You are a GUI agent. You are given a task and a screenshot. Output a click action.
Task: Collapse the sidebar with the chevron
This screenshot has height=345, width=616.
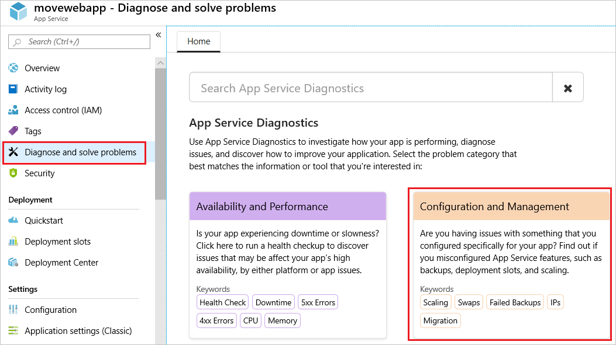(x=158, y=35)
